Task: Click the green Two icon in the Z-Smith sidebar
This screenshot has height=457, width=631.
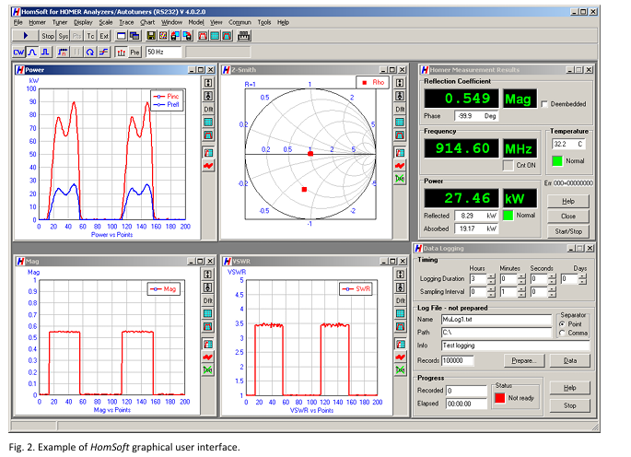Action: point(401,178)
